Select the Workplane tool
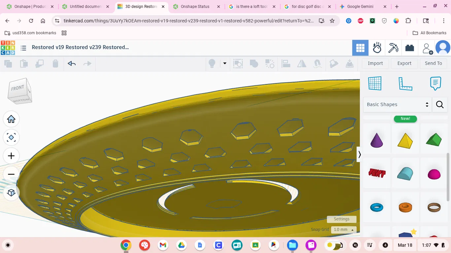Screen dimensions: 451x253 pyautogui.click(x=375, y=83)
